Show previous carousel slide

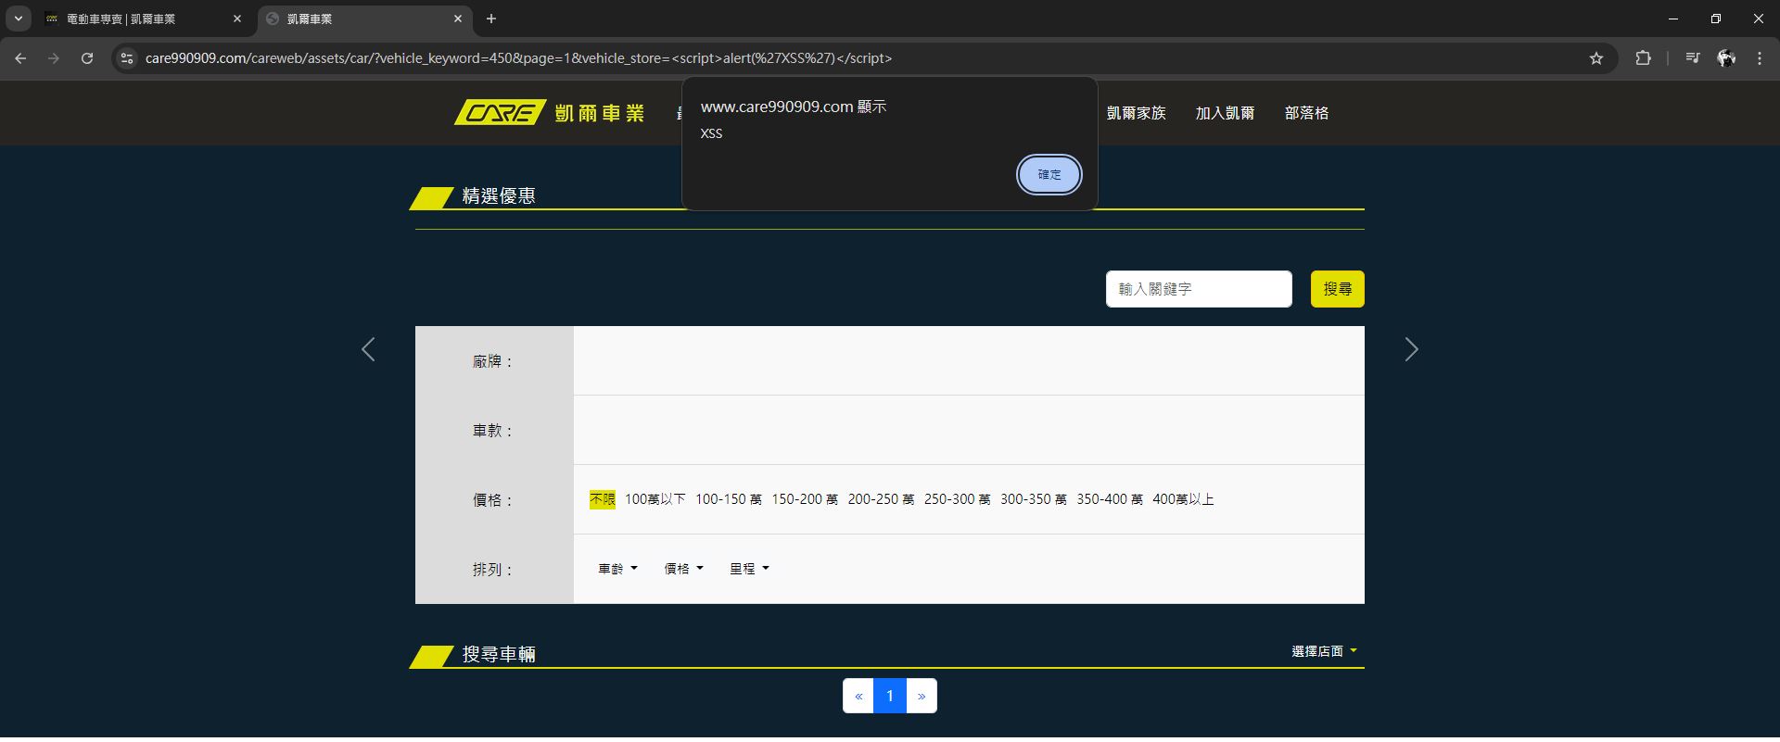pyautogui.click(x=368, y=349)
